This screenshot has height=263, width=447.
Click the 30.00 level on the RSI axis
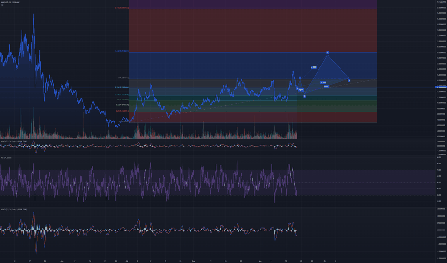coord(439,195)
